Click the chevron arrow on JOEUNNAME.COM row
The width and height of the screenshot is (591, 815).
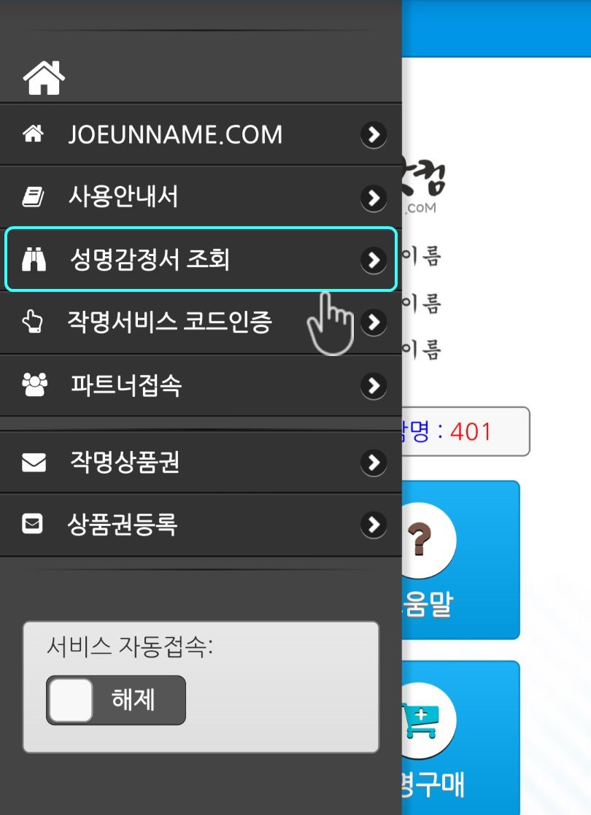[x=374, y=135]
